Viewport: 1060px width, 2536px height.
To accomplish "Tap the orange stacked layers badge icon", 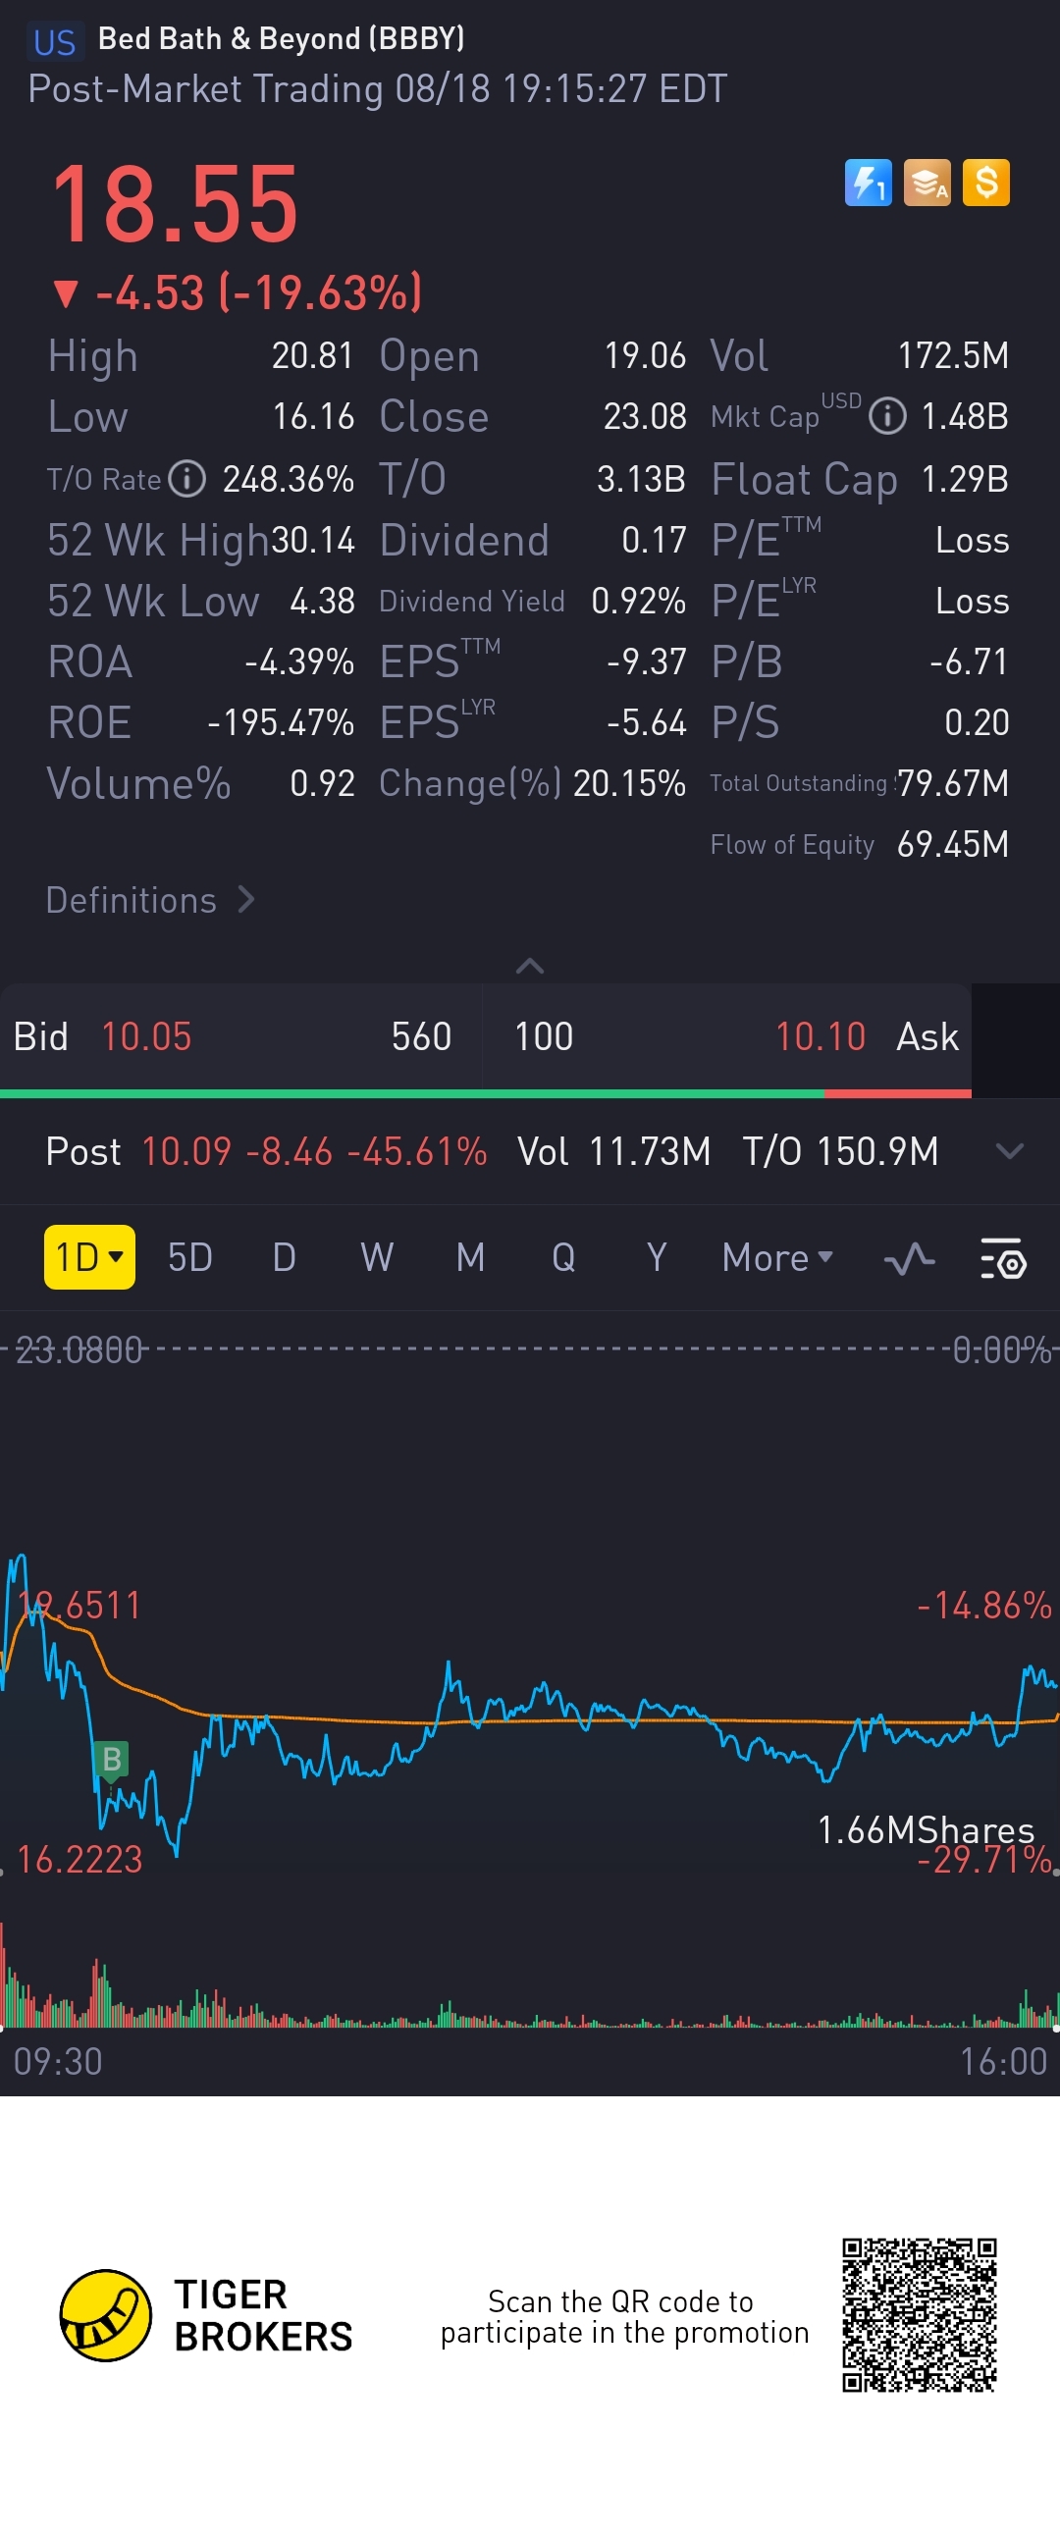I will click(927, 183).
